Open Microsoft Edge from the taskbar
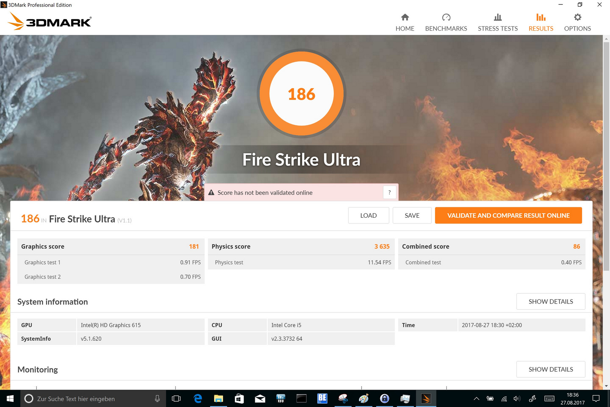The image size is (610, 407). [x=198, y=399]
